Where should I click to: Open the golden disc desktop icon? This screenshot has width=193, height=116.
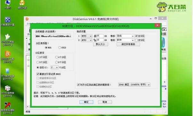click(x=22, y=4)
